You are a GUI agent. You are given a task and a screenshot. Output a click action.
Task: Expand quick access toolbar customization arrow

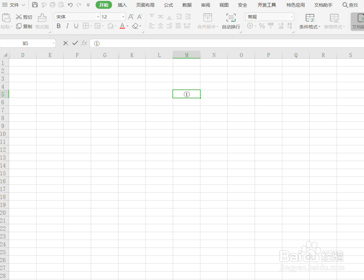click(x=88, y=5)
